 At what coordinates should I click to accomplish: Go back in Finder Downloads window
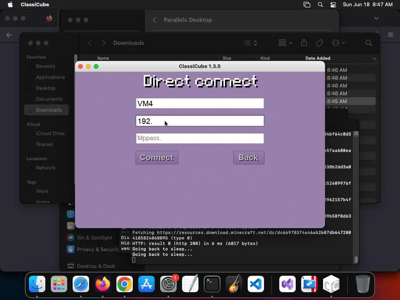tap(90, 43)
